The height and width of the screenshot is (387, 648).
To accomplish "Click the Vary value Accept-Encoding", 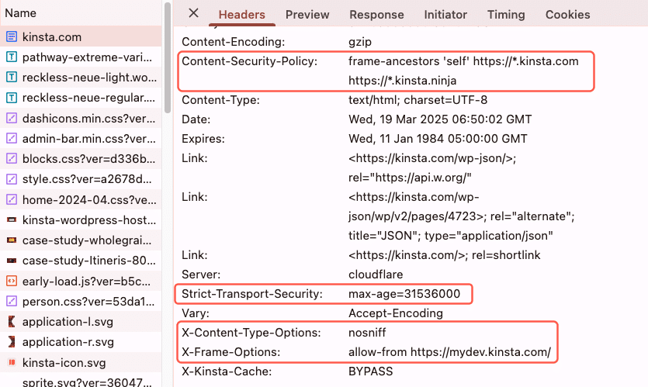I will click(396, 313).
